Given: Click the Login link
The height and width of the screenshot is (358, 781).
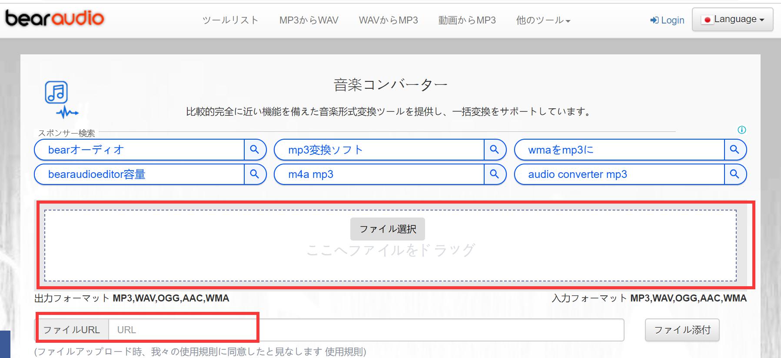Looking at the screenshot, I should 667,20.
